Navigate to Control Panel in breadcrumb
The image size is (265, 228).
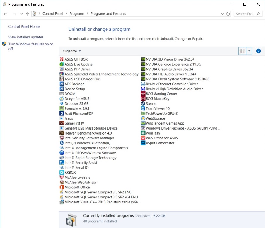(x=53, y=14)
